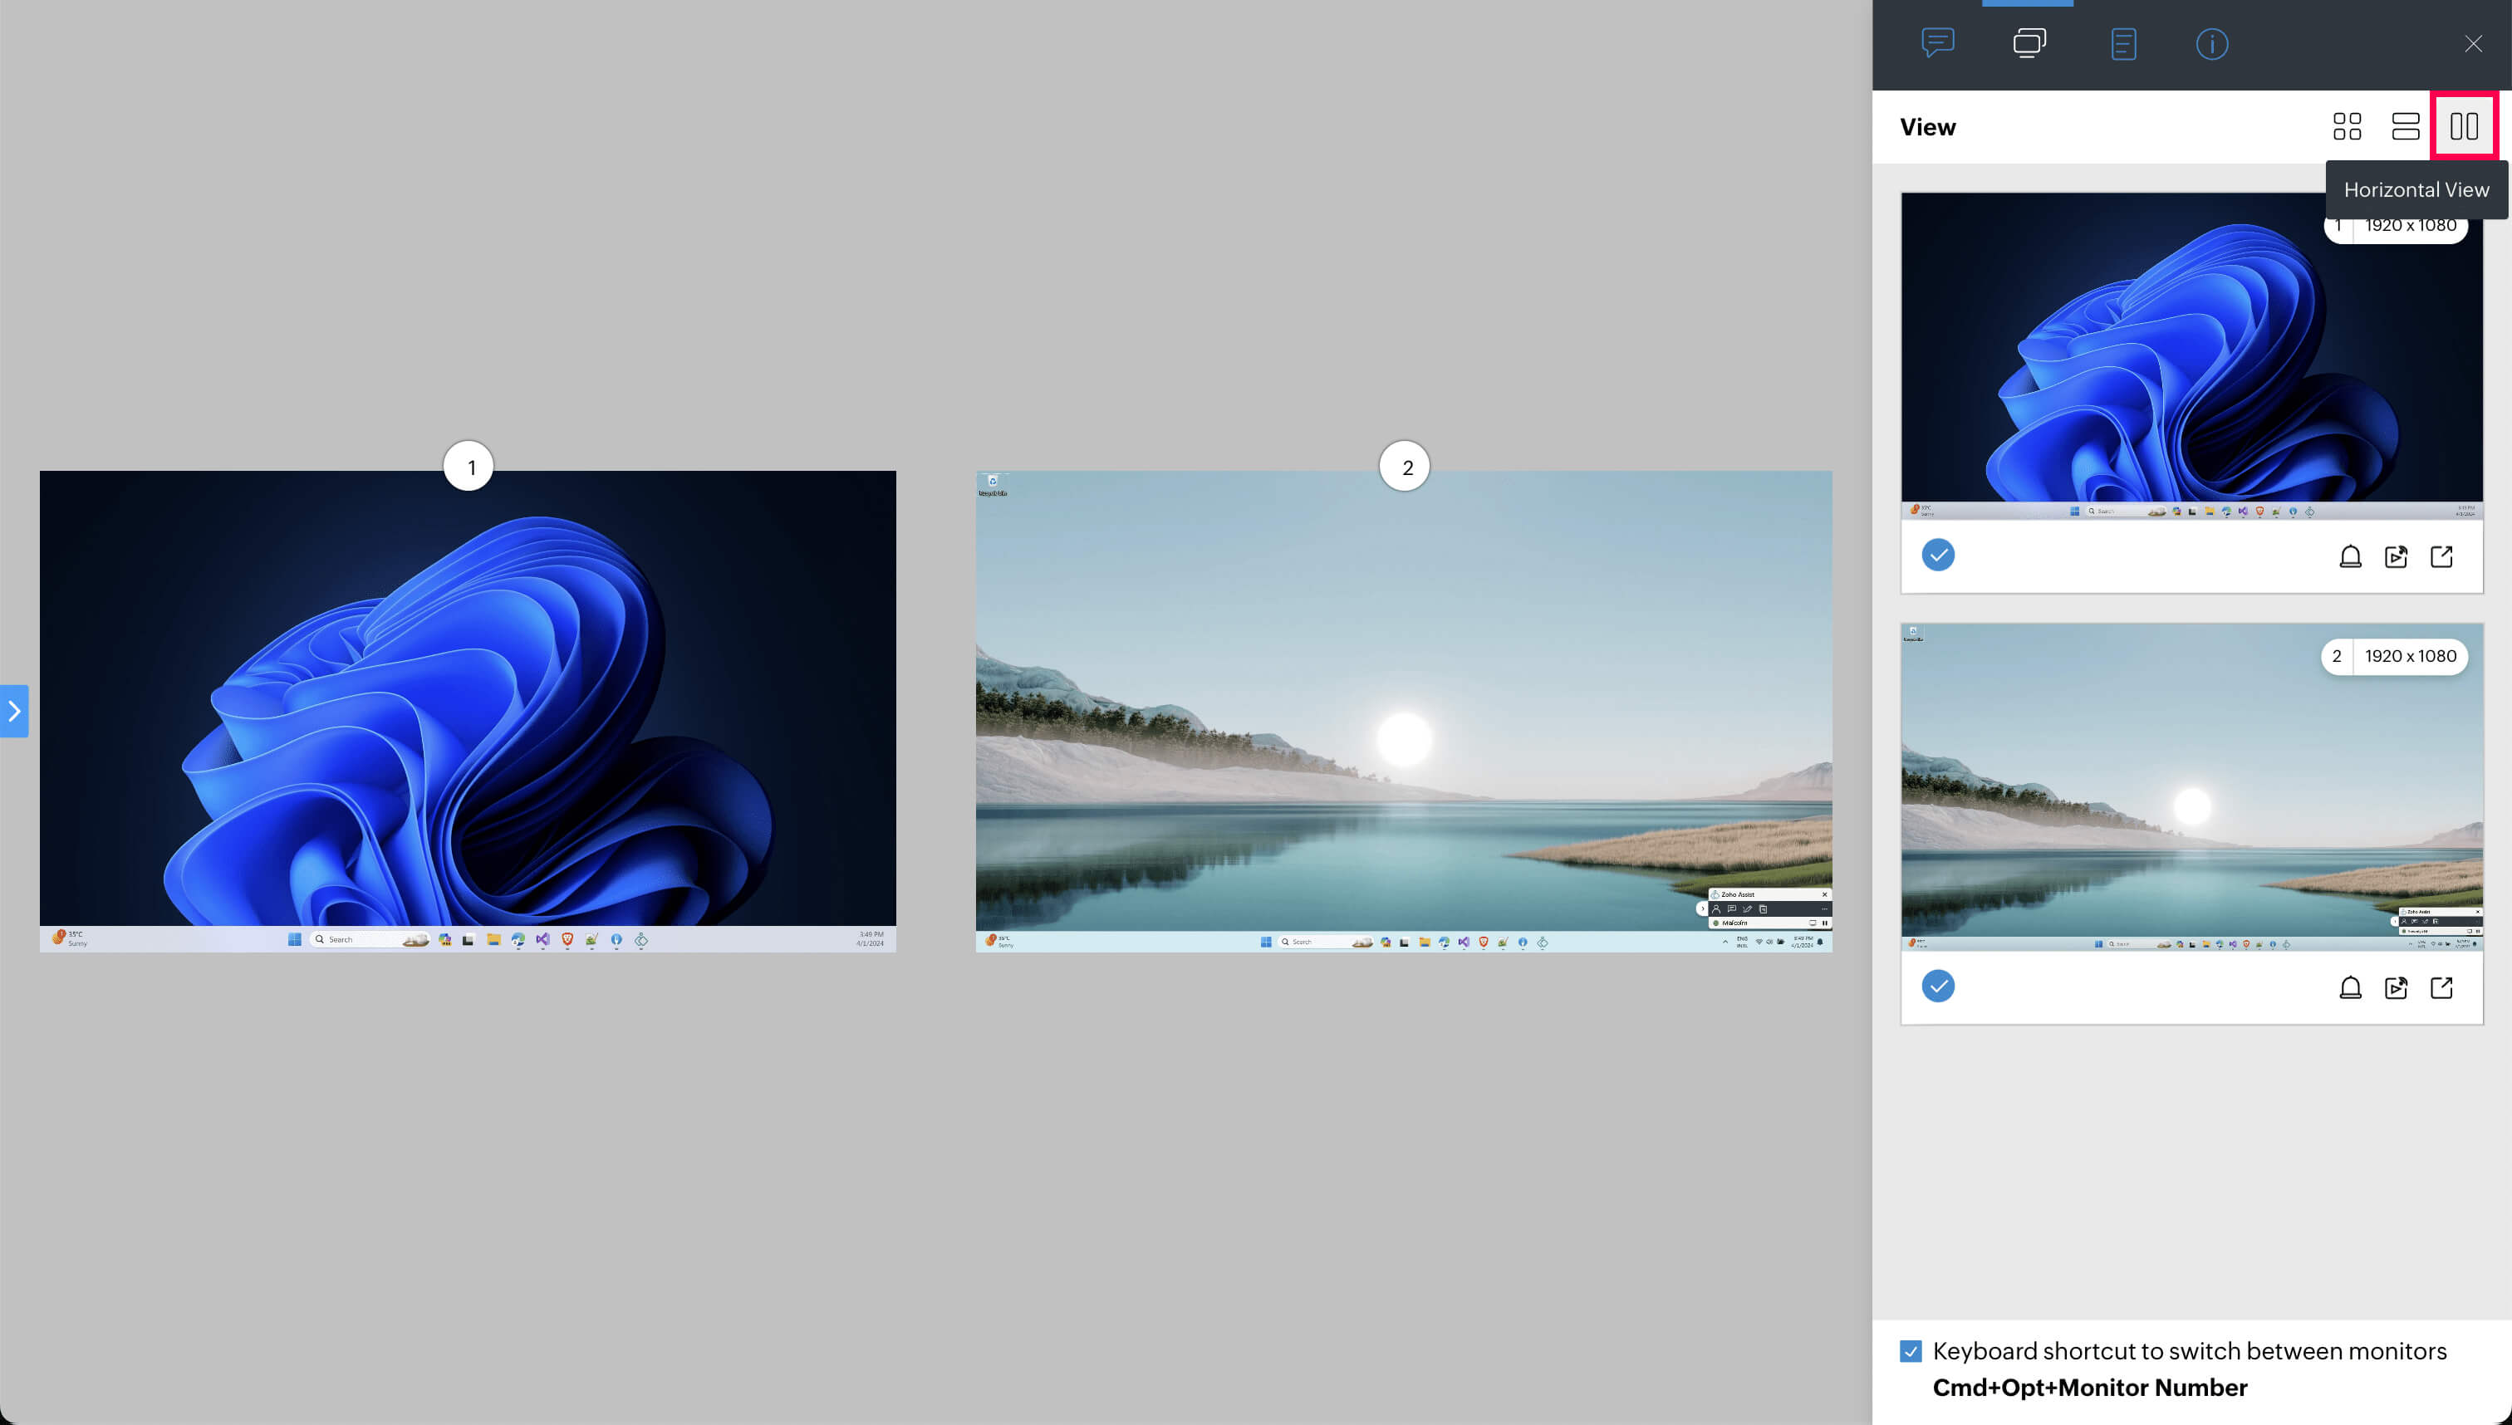
Task: Expand the left side panel arrow
Action: pos(13,712)
